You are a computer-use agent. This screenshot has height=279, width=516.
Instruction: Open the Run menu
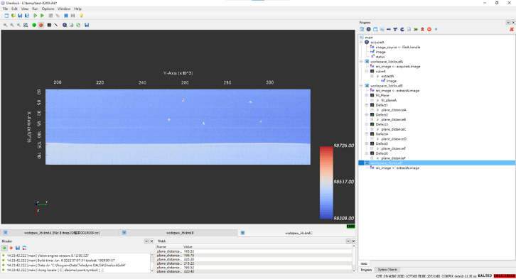35,9
